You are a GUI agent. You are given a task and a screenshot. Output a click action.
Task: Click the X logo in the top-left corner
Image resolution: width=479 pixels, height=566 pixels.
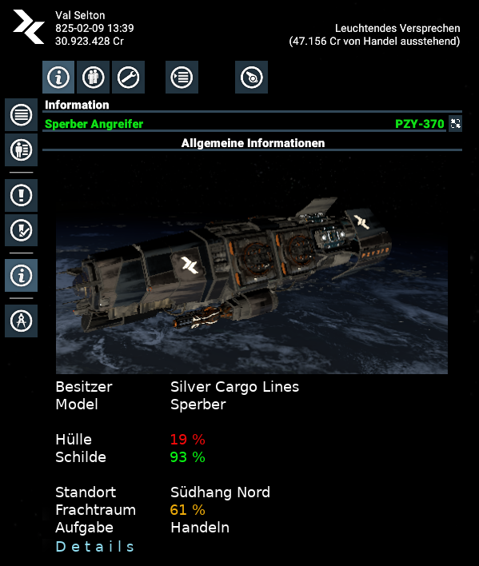pyautogui.click(x=29, y=27)
